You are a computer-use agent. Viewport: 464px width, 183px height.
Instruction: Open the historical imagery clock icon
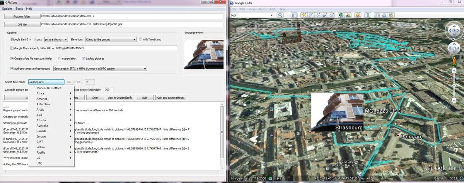tap(341, 15)
